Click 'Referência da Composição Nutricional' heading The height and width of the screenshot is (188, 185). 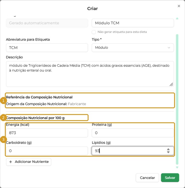point(39,97)
